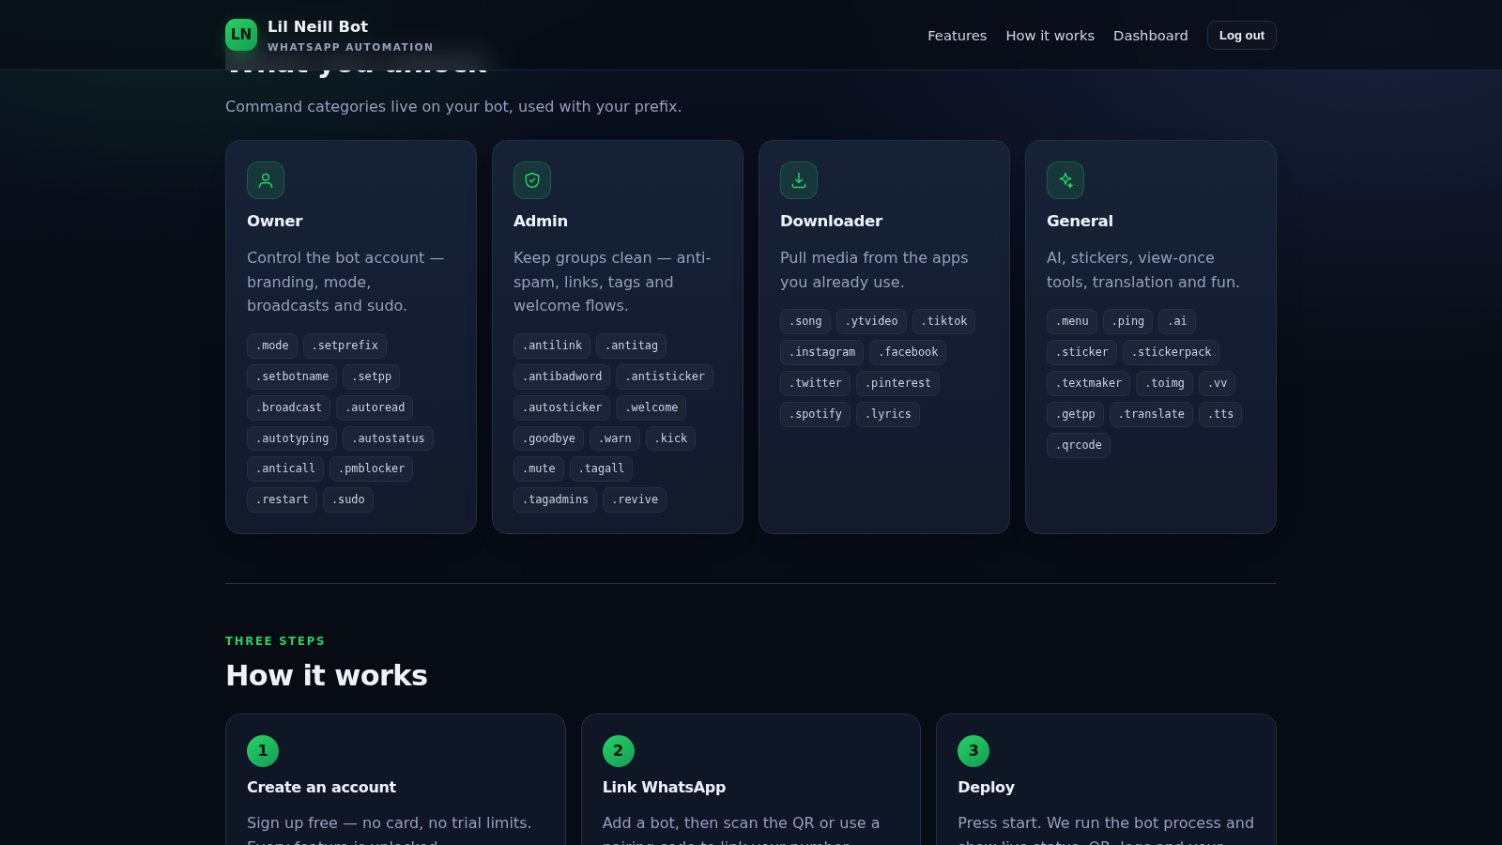This screenshot has width=1502, height=845.
Task: Select the .antibadword command tag
Action: pyautogui.click(x=561, y=376)
